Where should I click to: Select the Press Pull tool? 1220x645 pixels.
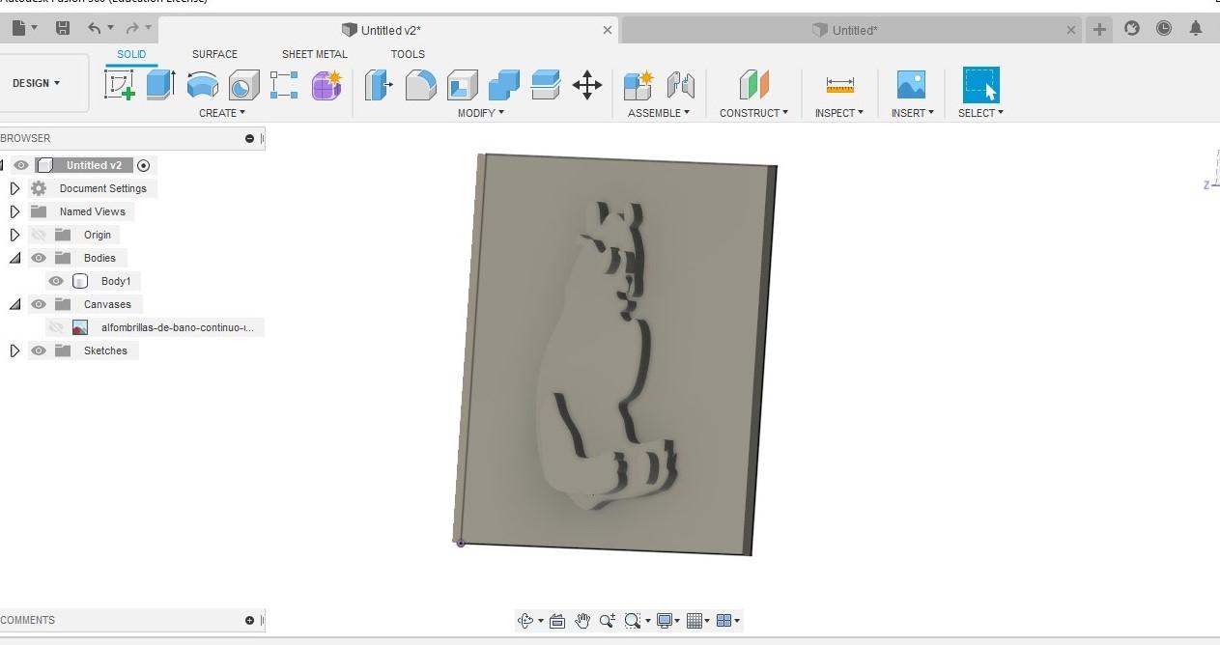pos(379,85)
